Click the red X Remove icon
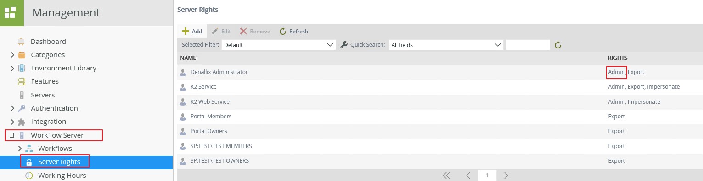The width and height of the screenshot is (703, 181). pyautogui.click(x=243, y=32)
